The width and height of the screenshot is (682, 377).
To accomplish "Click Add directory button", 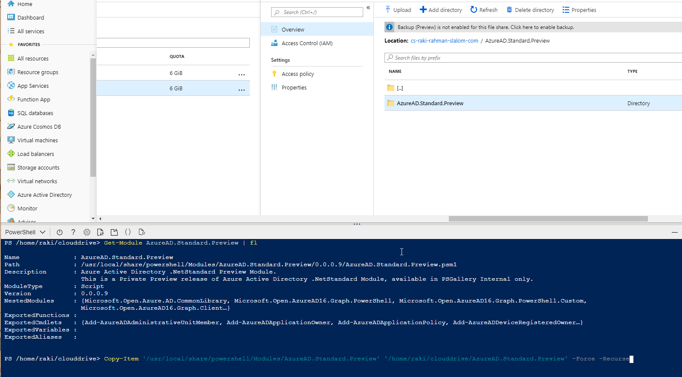I will coord(441,10).
